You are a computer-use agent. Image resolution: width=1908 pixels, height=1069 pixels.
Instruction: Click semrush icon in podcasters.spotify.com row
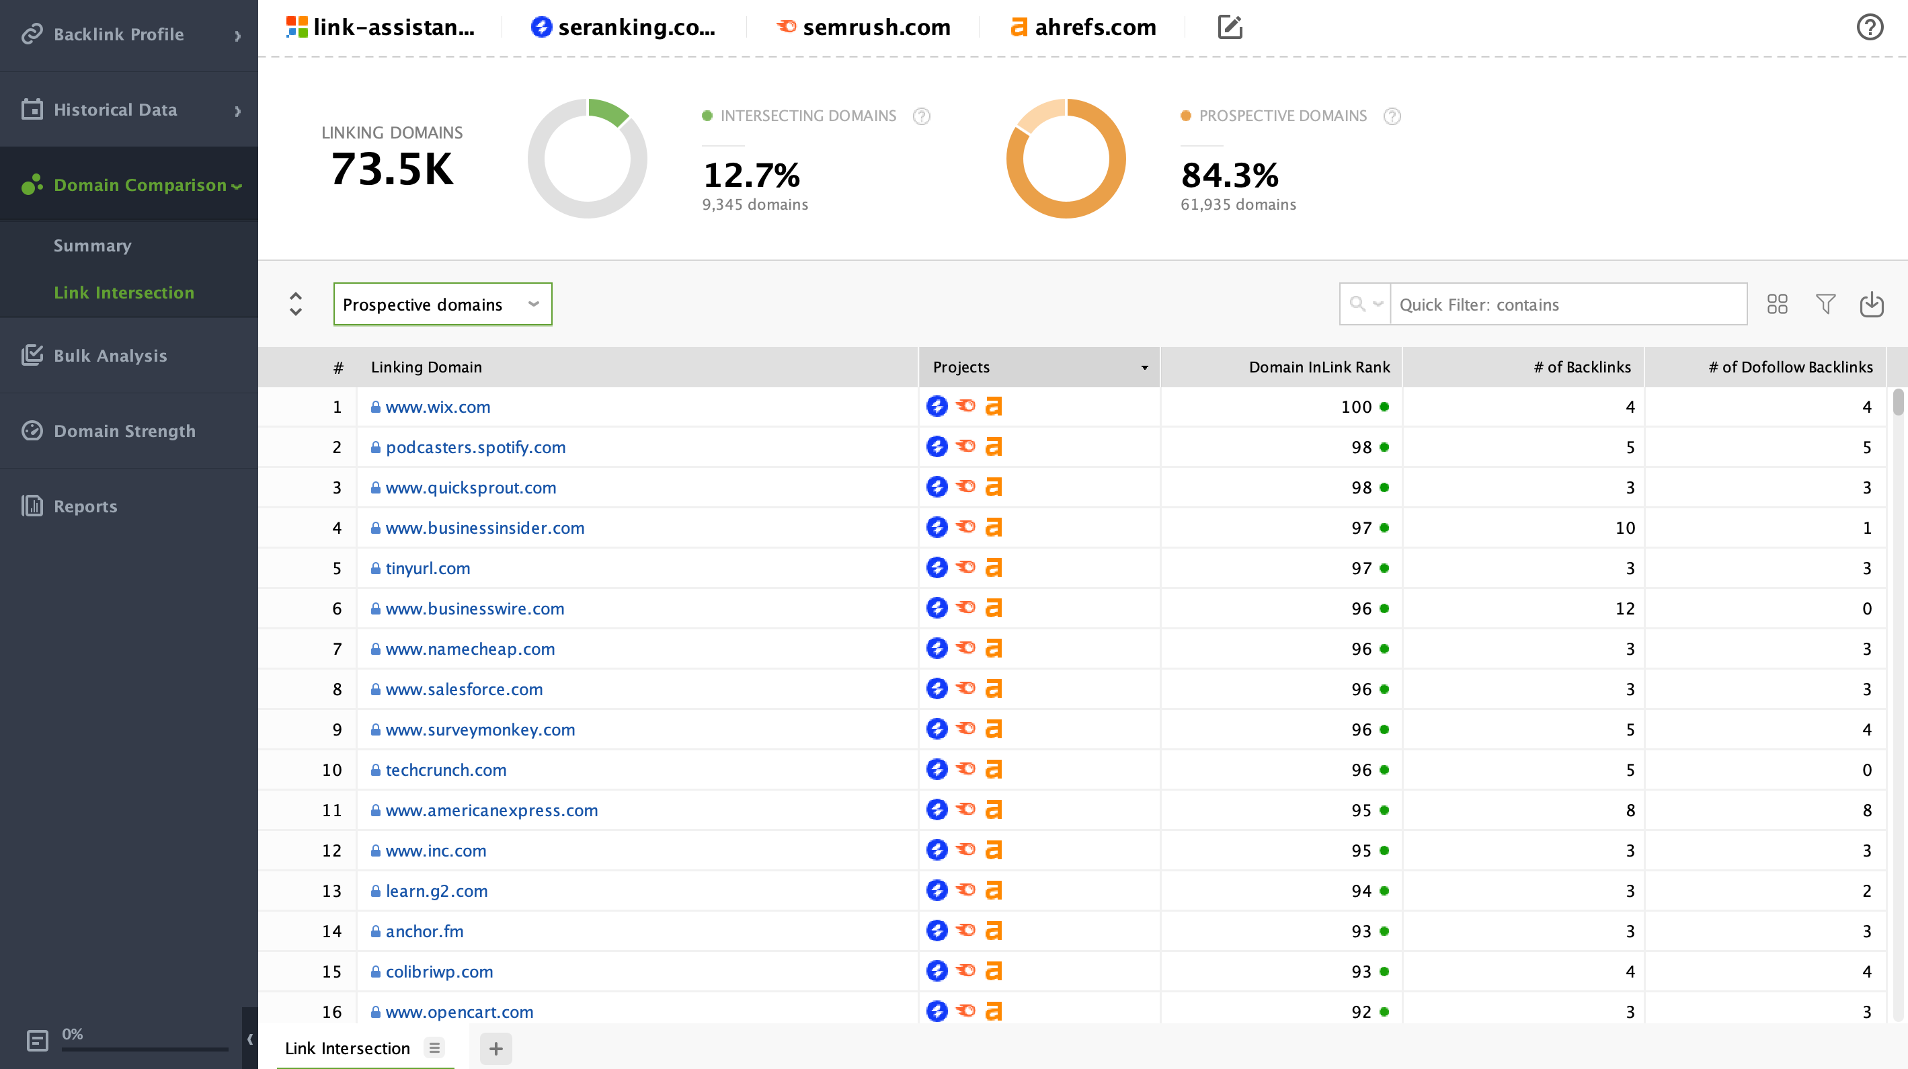[x=965, y=446]
